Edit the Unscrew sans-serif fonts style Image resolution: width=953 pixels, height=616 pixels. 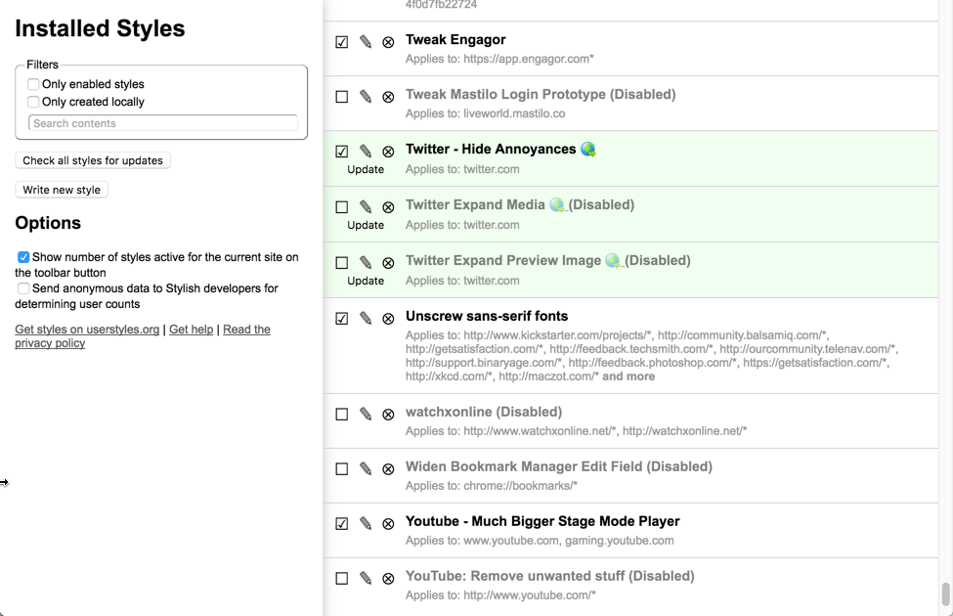365,318
